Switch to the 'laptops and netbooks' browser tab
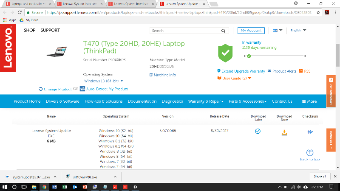Image resolution: width=340 pixels, height=191 pixels. (x=28, y=4)
